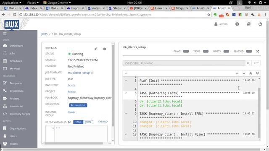Viewport: 269px width, 151px height.
Task: Click the Organizations building icon
Action: [5, 128]
